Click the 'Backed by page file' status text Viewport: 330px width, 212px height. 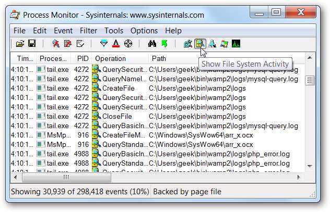[x=187, y=192]
